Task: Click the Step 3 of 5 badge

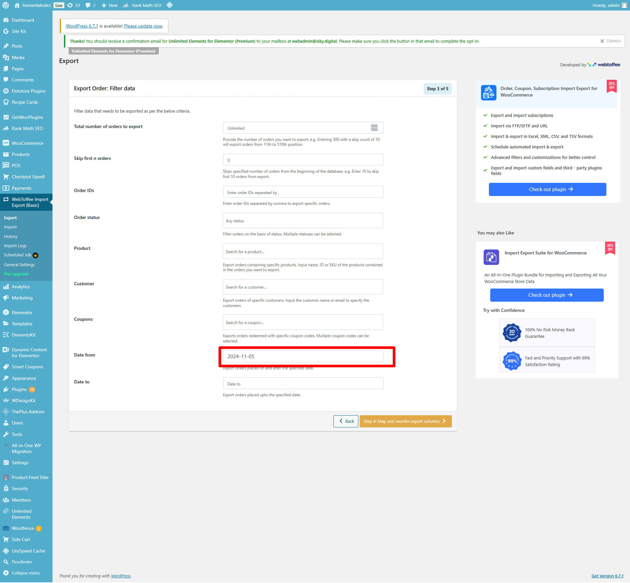Action: click(437, 89)
